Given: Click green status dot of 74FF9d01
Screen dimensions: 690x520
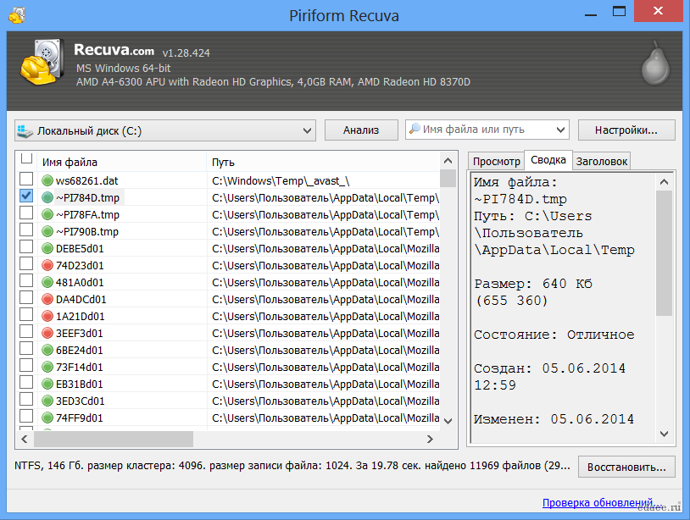Looking at the screenshot, I should point(47,418).
